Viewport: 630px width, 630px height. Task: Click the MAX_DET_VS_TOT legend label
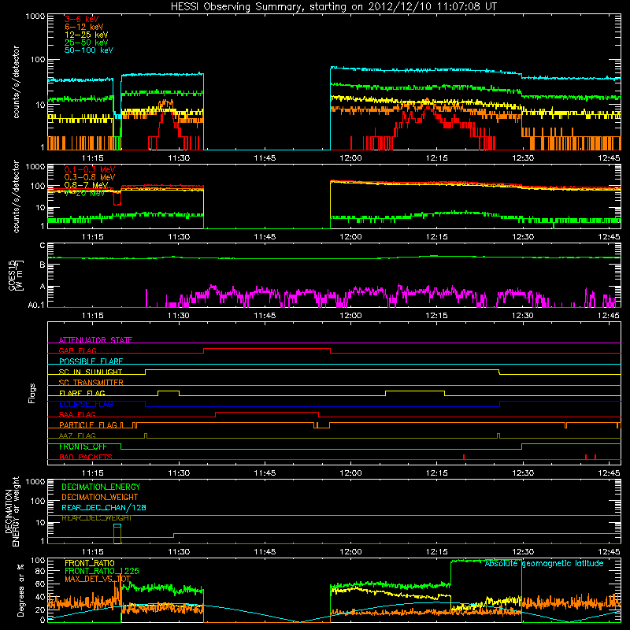click(x=98, y=579)
